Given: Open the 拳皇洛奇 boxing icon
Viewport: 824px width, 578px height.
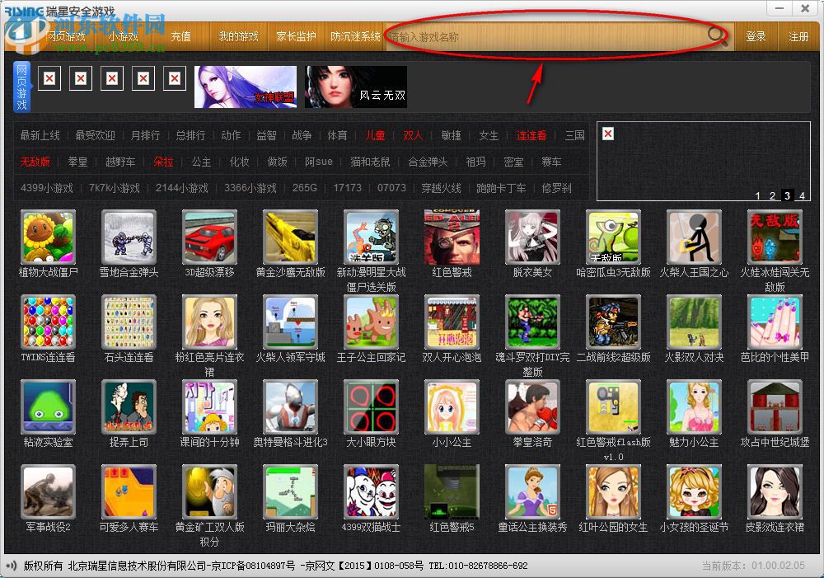Looking at the screenshot, I should click(x=533, y=407).
